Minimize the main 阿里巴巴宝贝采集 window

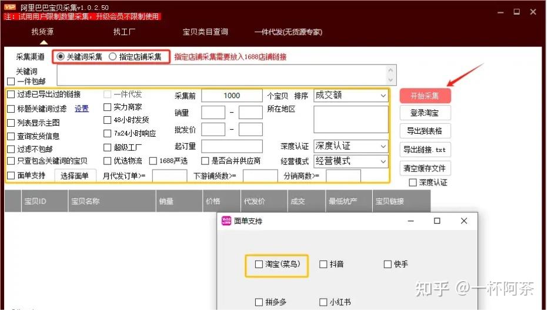[500, 12]
